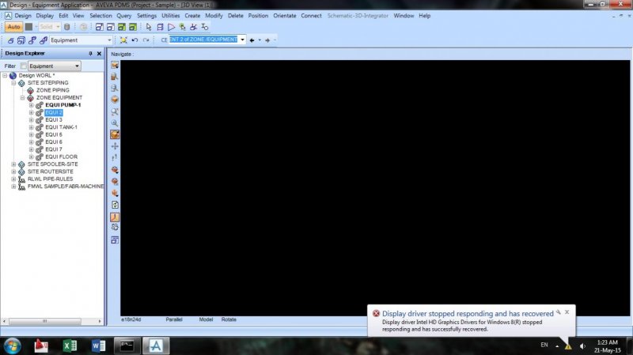The width and height of the screenshot is (633, 355).
Task: Open Excel from the taskbar
Action: [x=70, y=346]
